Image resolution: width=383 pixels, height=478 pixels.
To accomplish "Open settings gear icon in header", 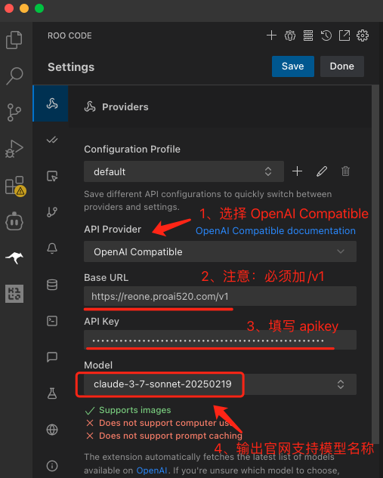I will pos(363,35).
